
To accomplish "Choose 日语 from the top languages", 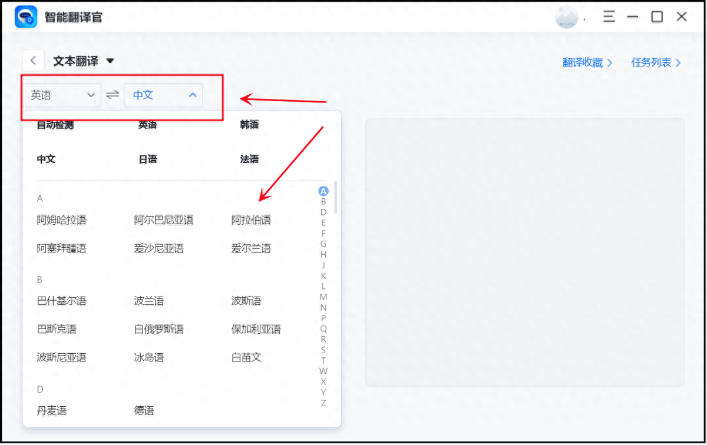I will click(147, 158).
